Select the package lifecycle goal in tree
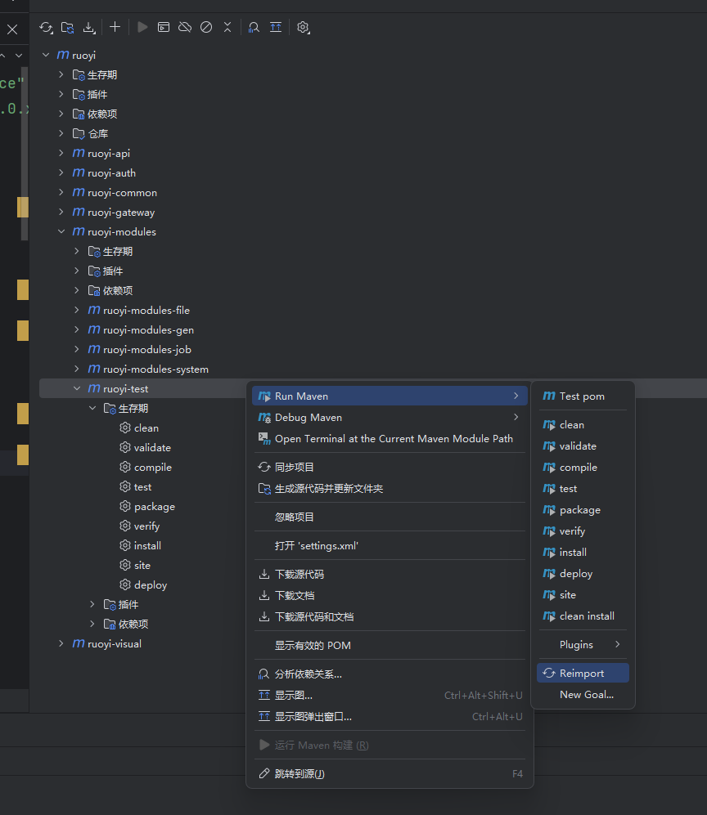Image resolution: width=707 pixels, height=815 pixels. pos(154,507)
